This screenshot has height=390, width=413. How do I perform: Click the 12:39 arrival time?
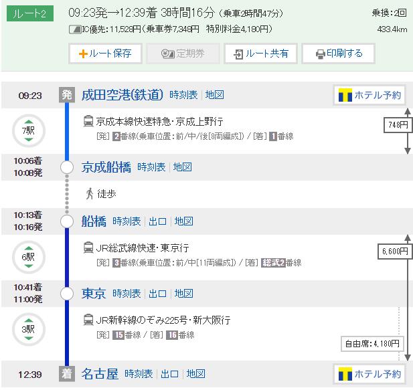coord(30,375)
